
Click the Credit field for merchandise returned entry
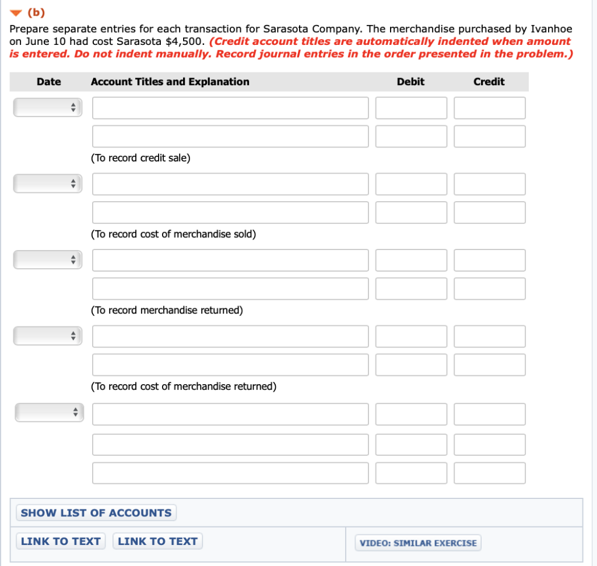coord(490,260)
